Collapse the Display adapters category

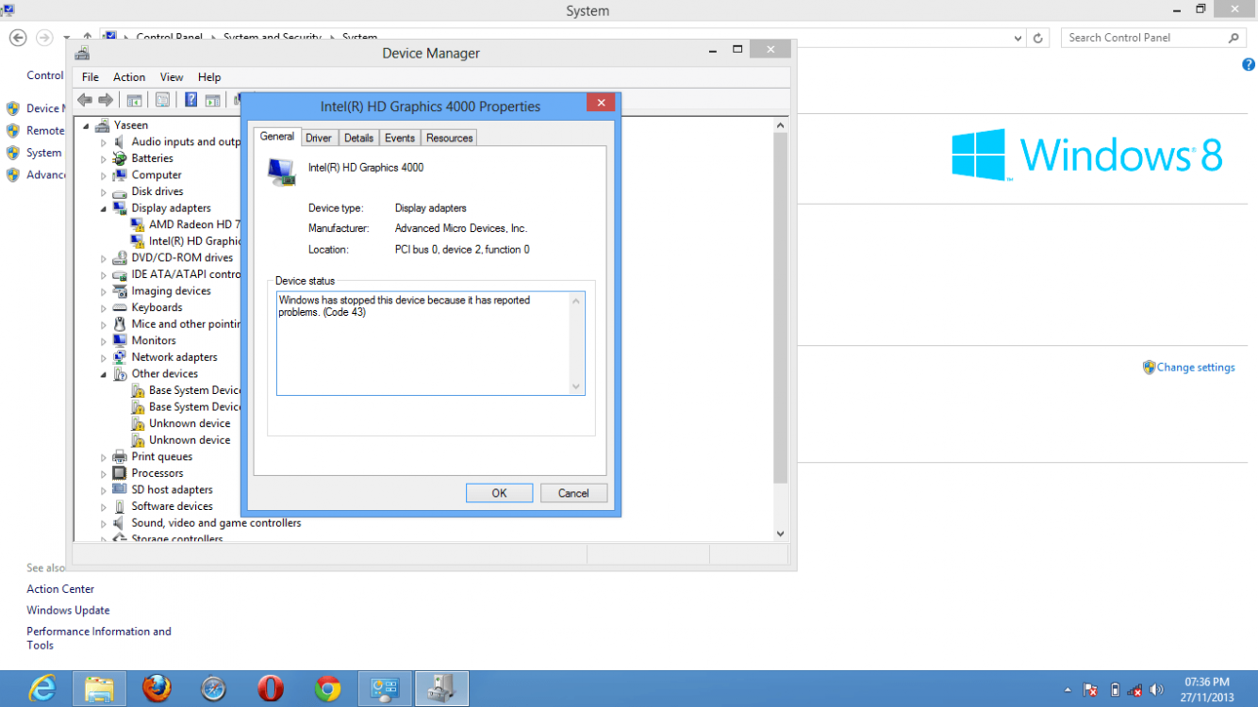tap(104, 208)
